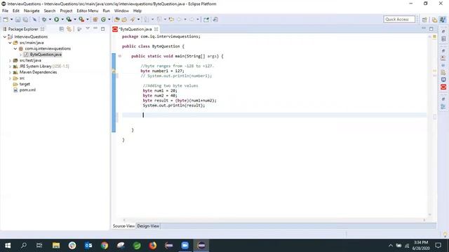Viewport: 449px width, 252px height.
Task: Click the Open Type icon
Action: coord(117,20)
